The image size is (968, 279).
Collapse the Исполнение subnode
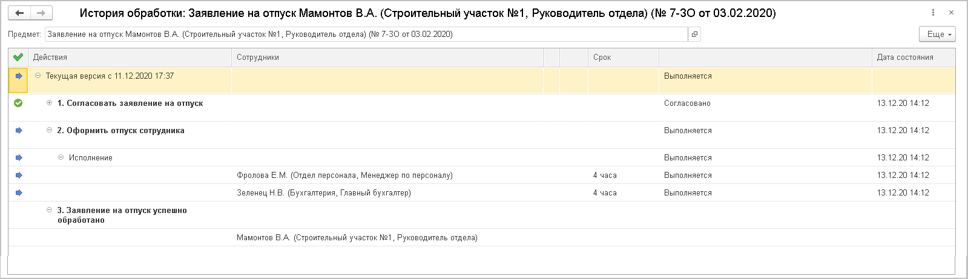pyautogui.click(x=61, y=158)
